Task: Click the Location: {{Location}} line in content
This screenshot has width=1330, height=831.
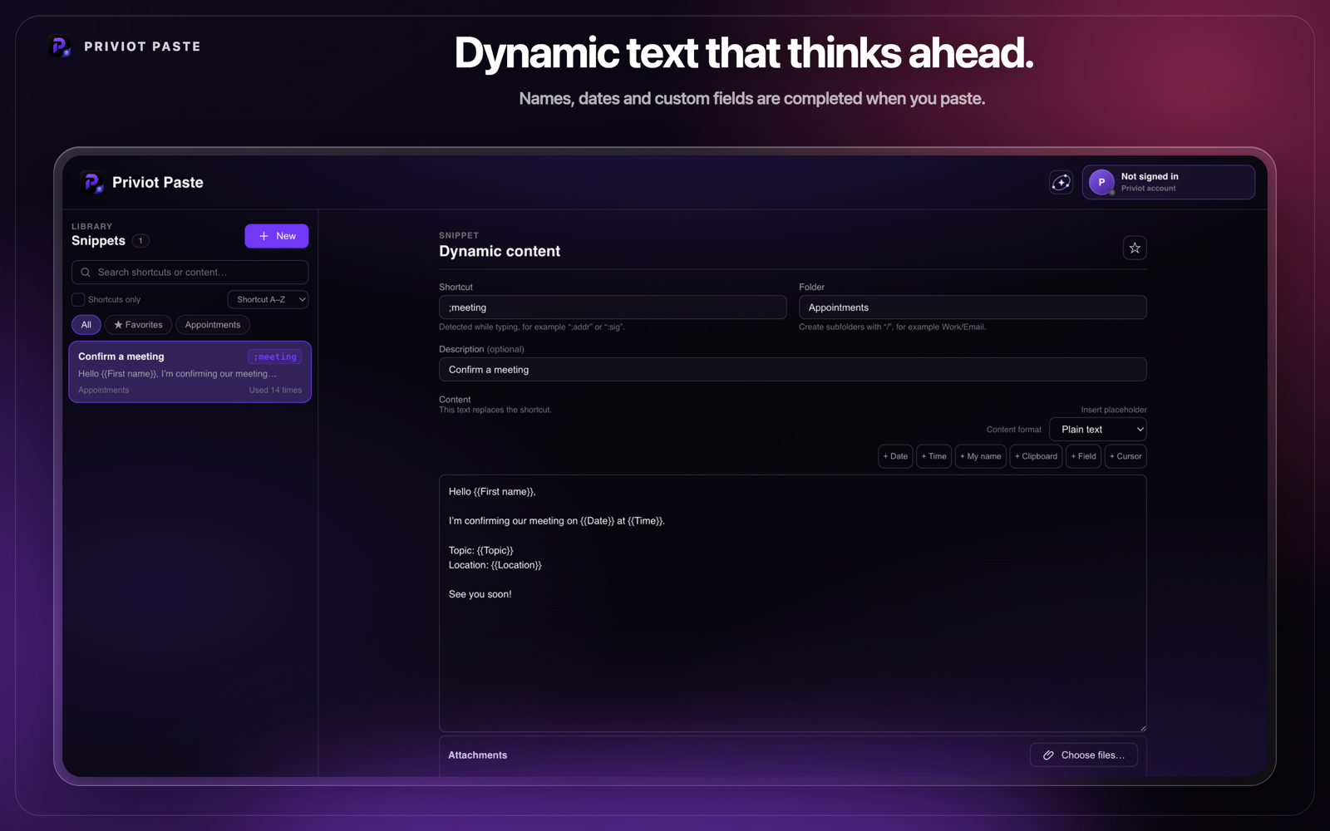Action: [x=495, y=565]
